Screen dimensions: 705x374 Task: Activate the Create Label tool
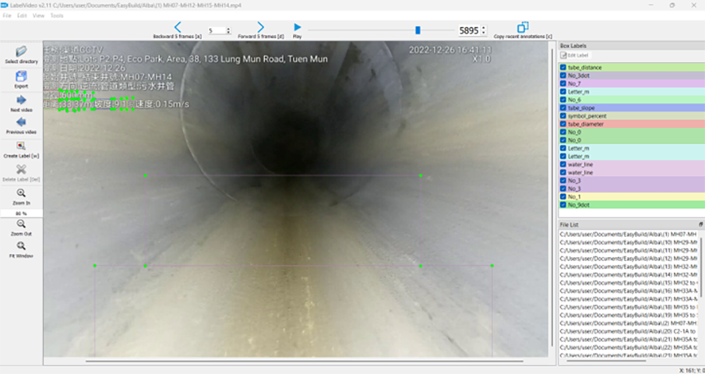[x=21, y=146]
